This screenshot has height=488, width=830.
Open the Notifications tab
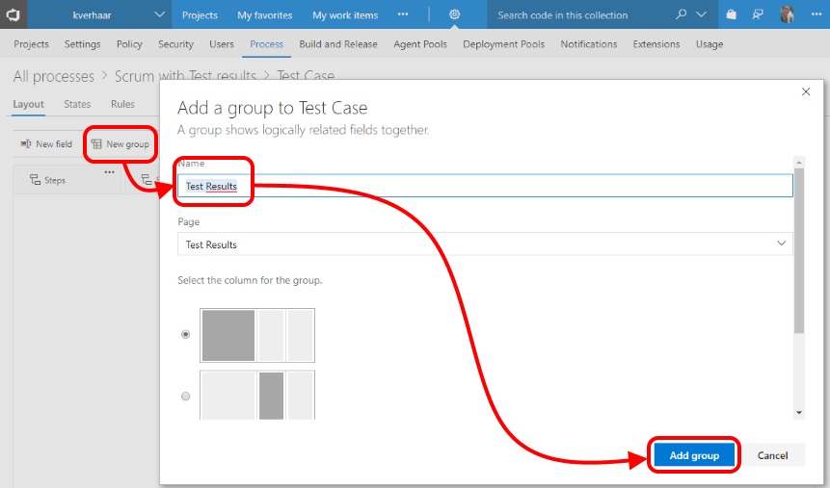[589, 44]
